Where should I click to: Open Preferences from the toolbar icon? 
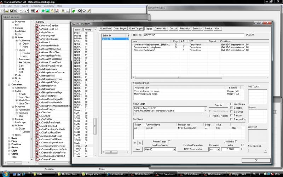(16, 11)
